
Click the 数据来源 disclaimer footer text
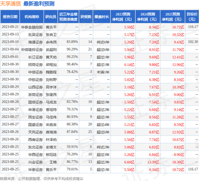click(42, 179)
